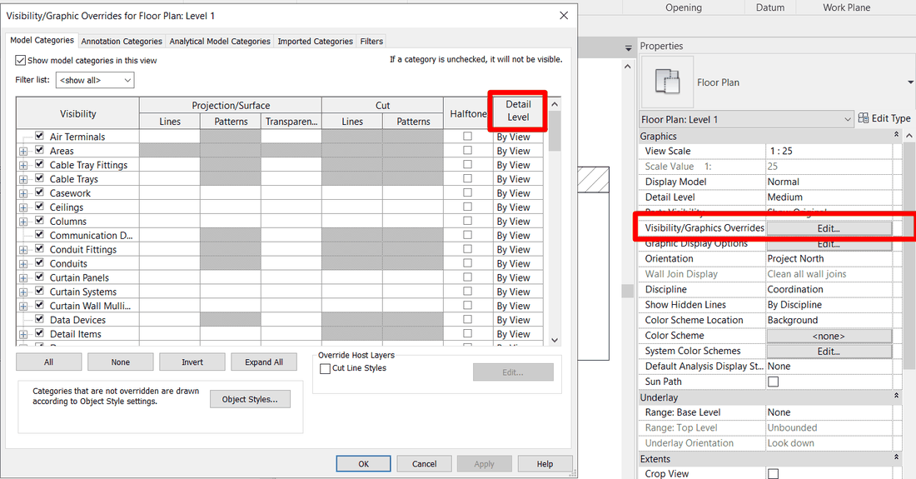Screen dimensions: 916x479
Task: Uncheck Columns visibility checkbox
Action: (x=39, y=220)
